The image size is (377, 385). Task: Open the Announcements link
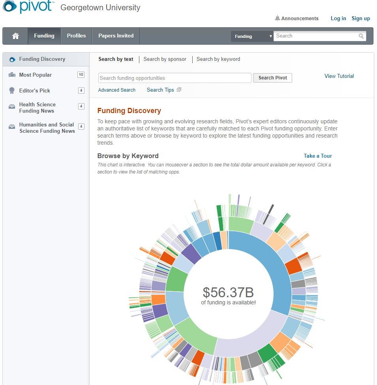coord(300,19)
